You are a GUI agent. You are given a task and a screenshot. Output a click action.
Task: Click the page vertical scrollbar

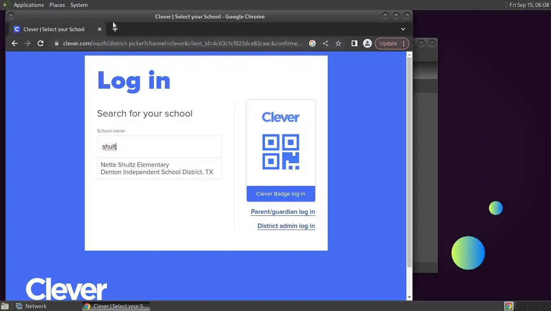coord(409,162)
